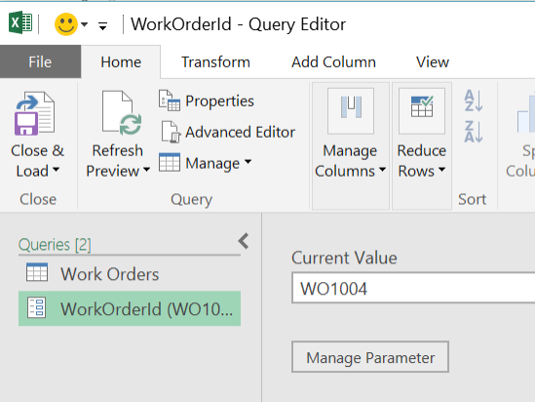Sort descending Z to A
This screenshot has height=402, width=535.
pyautogui.click(x=474, y=132)
